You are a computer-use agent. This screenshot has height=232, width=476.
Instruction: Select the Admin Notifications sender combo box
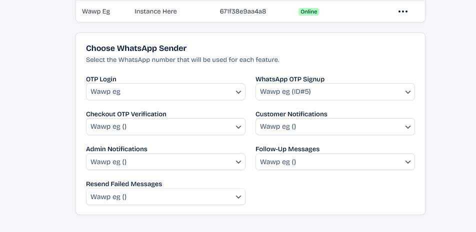pyautogui.click(x=165, y=162)
